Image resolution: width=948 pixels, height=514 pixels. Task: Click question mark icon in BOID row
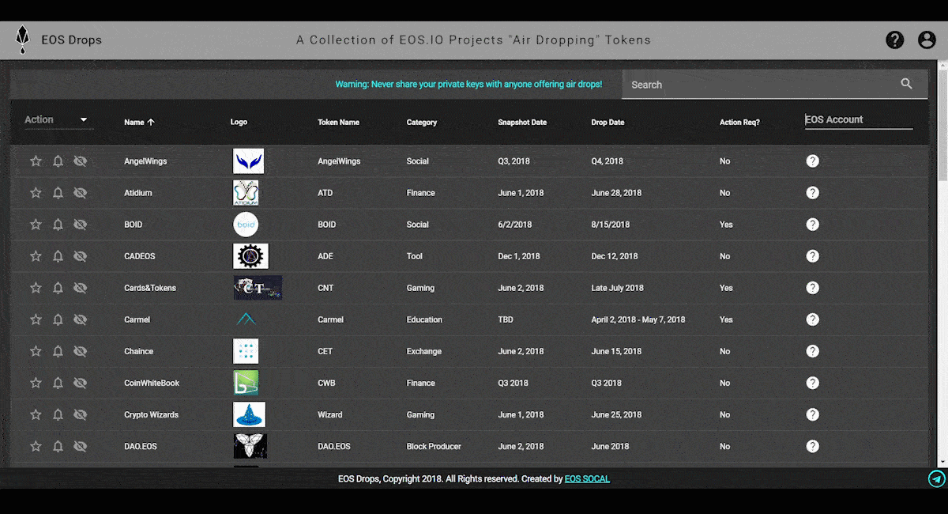[812, 225]
